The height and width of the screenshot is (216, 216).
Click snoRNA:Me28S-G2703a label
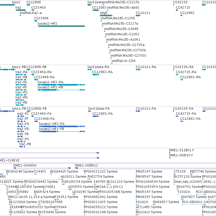pyautogui.click(x=126, y=45)
